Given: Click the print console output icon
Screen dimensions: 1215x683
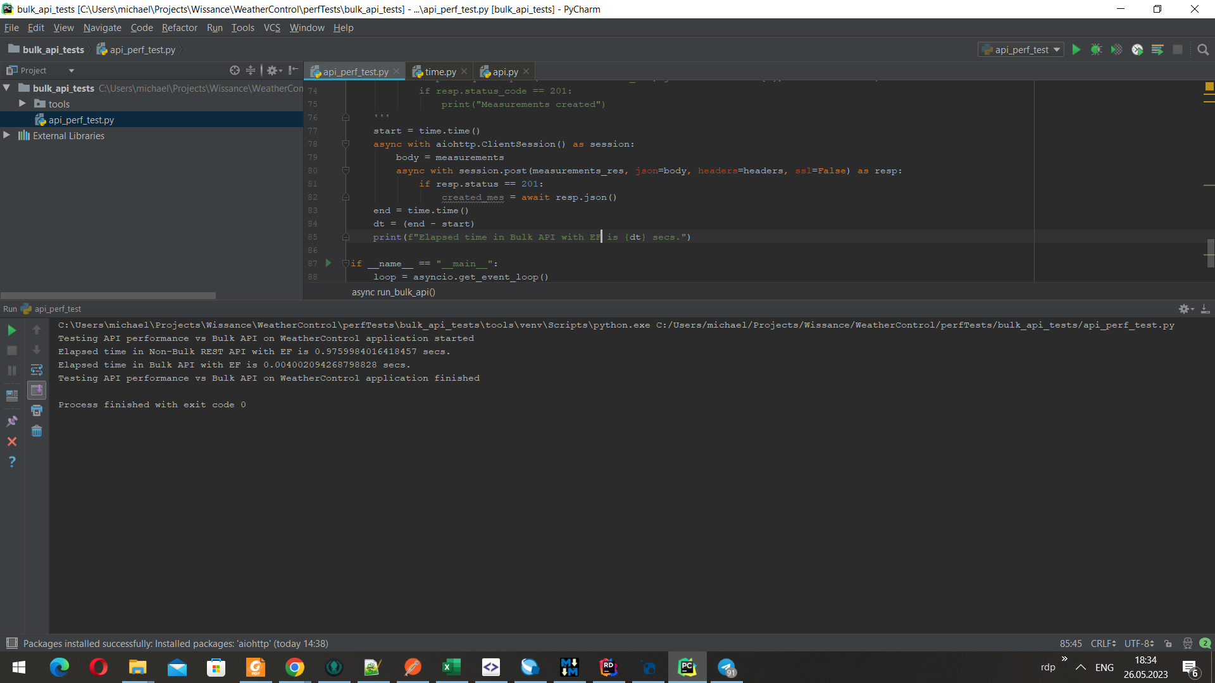Looking at the screenshot, I should 37,411.
